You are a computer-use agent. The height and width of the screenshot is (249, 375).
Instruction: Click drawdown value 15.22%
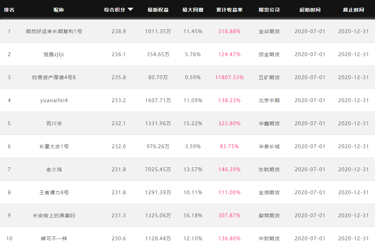(193, 123)
